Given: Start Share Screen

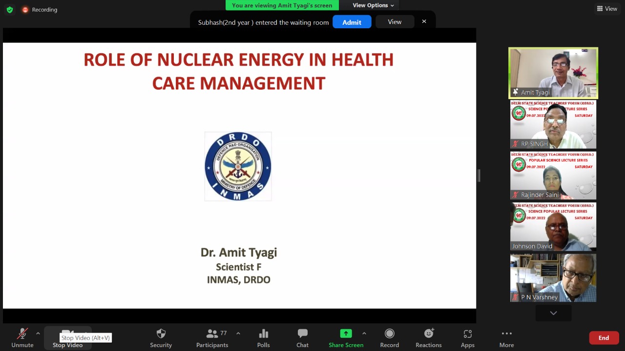Looking at the screenshot, I should (x=346, y=338).
